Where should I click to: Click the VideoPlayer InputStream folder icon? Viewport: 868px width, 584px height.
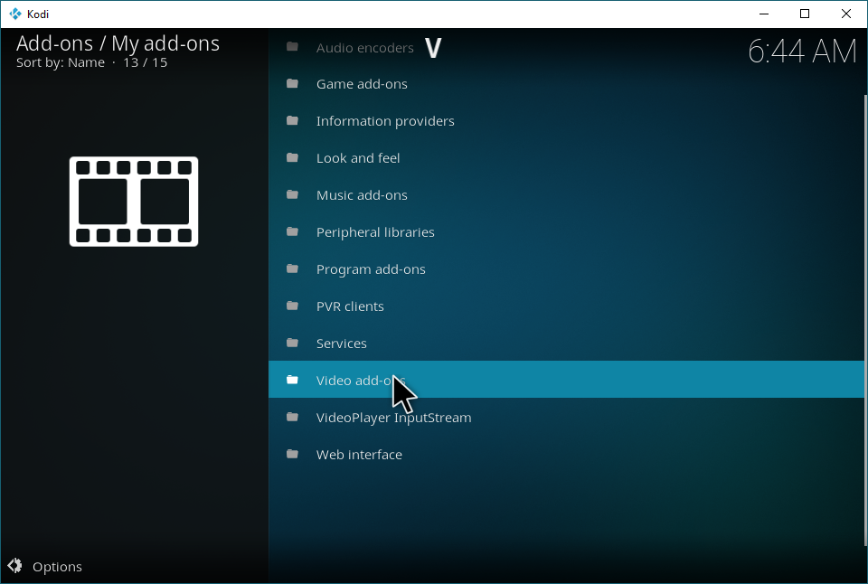tap(292, 417)
